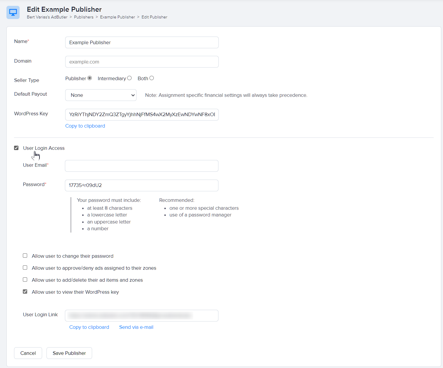Send the login link via e-mail

point(136,327)
